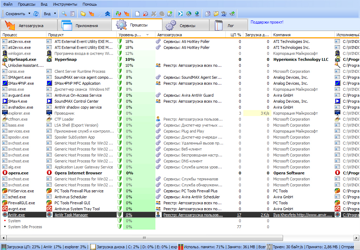Click the magnifying glass search icon
This screenshot has height=250, width=360.
coord(64,14)
